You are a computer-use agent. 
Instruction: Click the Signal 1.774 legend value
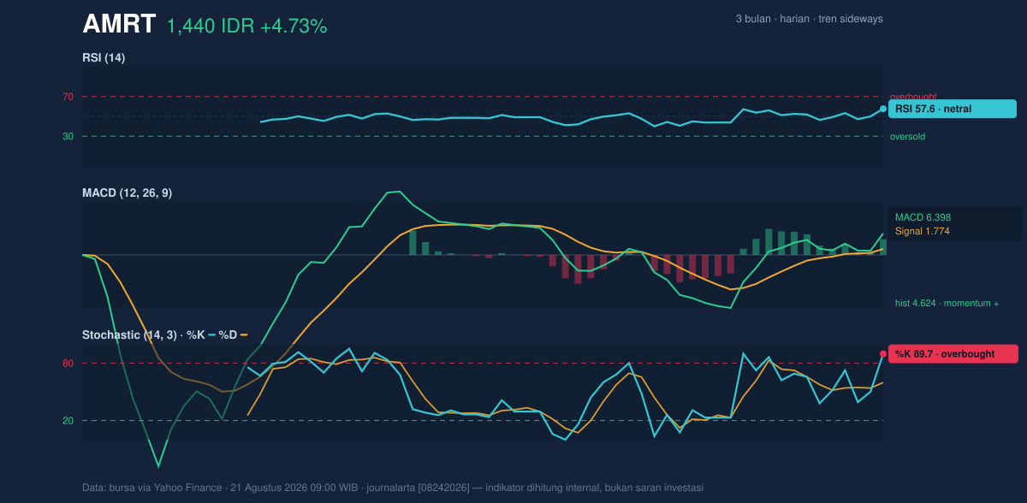coord(923,231)
